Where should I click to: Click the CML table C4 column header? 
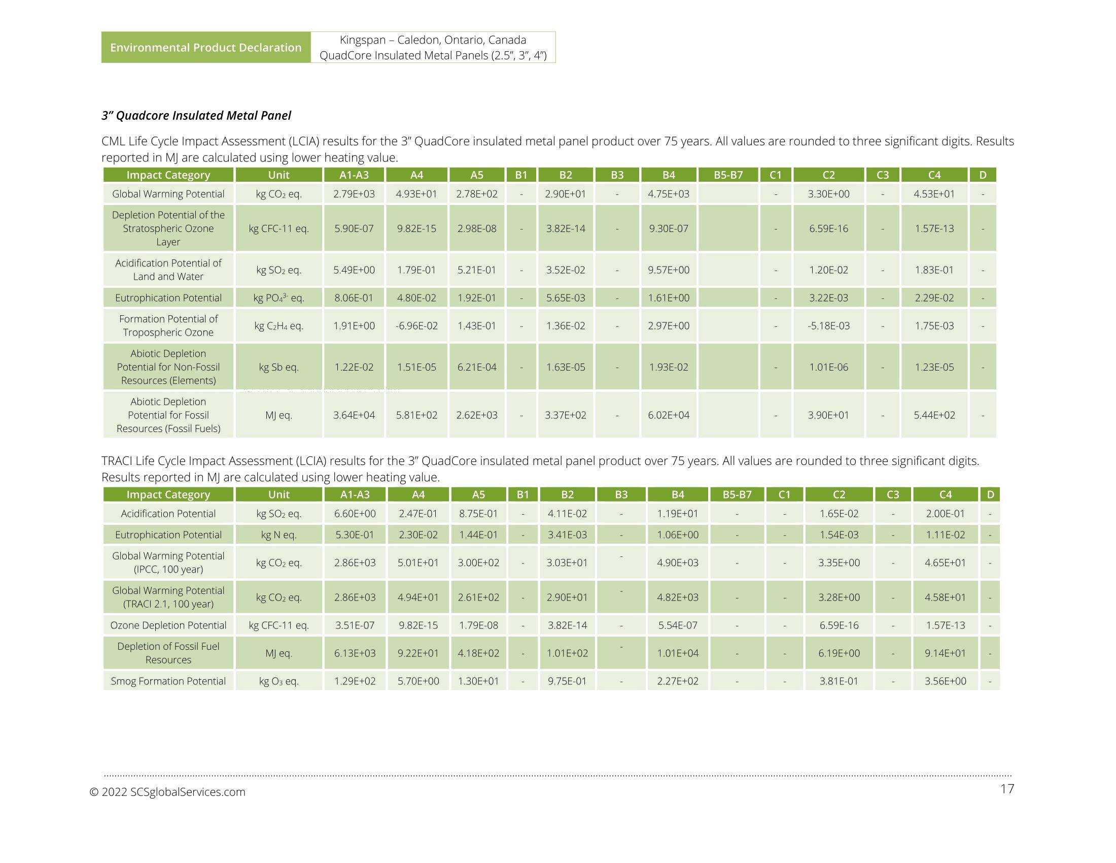tap(934, 175)
